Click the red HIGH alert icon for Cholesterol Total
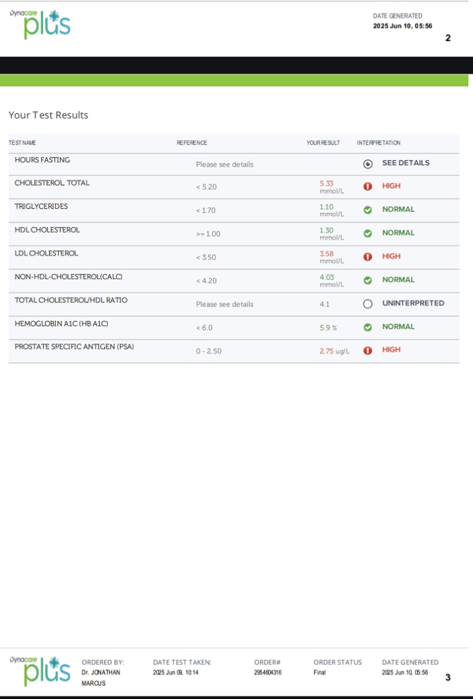This screenshot has width=473, height=699. (x=368, y=186)
